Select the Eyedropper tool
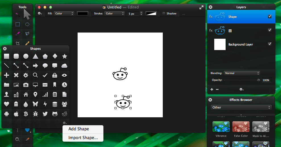 (27, 139)
